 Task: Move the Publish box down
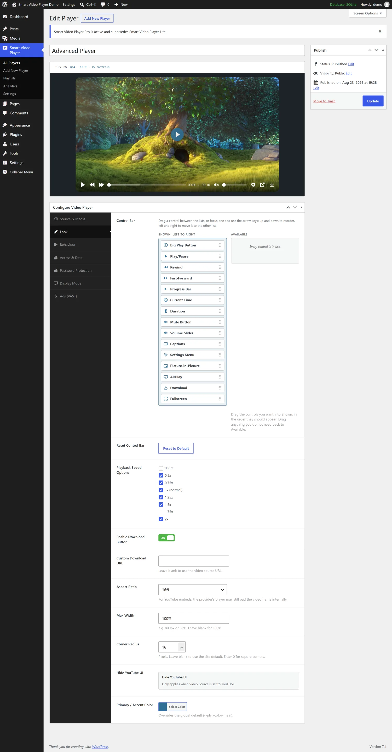pyautogui.click(x=377, y=50)
